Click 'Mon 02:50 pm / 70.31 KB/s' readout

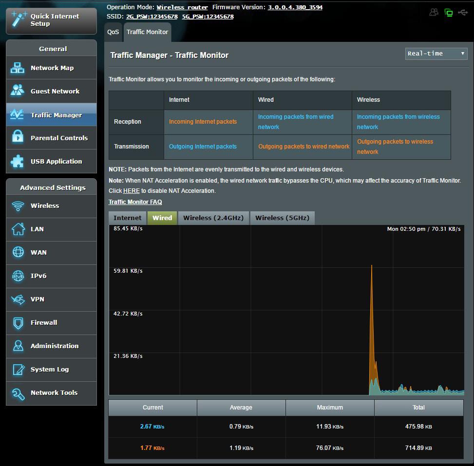click(x=424, y=229)
